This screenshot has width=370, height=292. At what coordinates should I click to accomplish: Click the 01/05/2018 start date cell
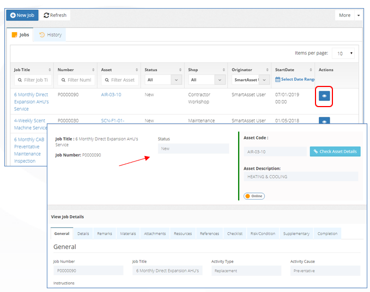click(x=287, y=121)
